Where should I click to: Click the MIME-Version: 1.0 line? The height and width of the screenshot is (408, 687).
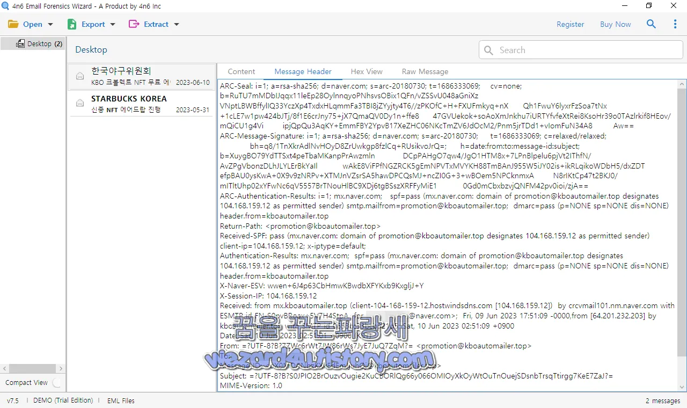tap(251, 385)
